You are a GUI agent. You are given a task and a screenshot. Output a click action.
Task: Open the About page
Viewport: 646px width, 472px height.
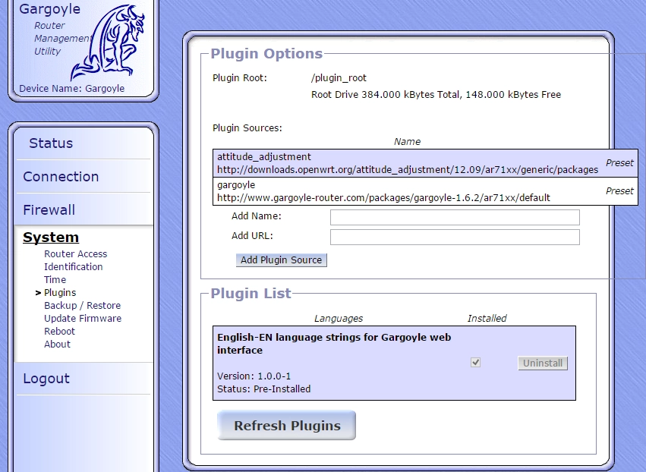tap(57, 345)
